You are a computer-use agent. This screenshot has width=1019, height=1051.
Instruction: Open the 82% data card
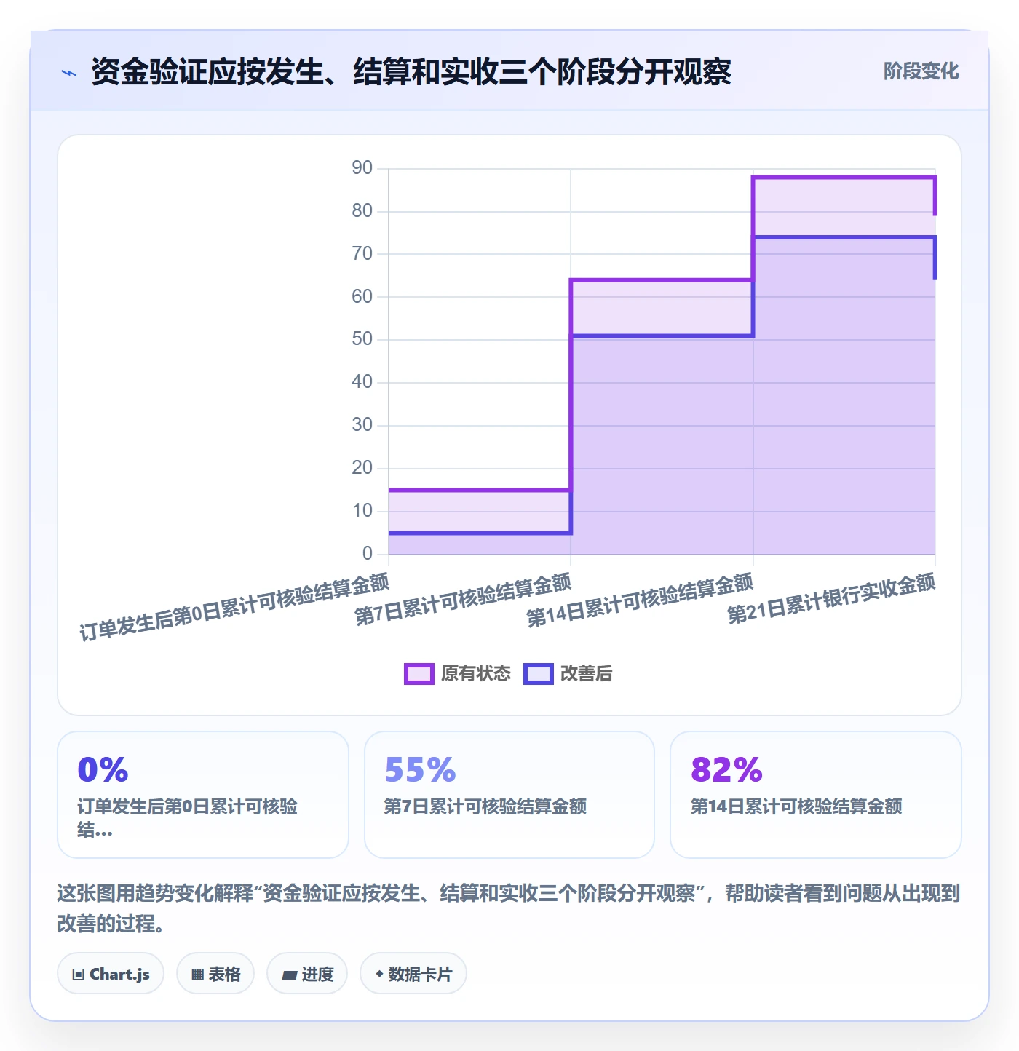click(x=816, y=795)
